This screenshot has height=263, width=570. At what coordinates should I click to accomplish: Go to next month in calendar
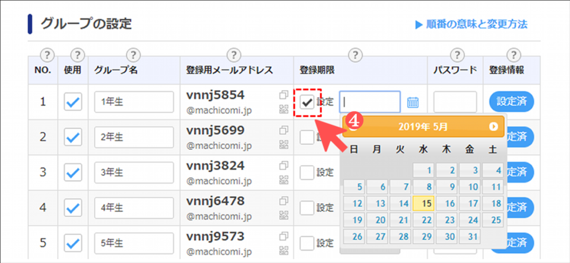(x=493, y=126)
